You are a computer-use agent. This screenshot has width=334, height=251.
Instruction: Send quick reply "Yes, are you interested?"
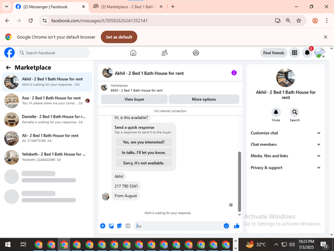[144, 142]
